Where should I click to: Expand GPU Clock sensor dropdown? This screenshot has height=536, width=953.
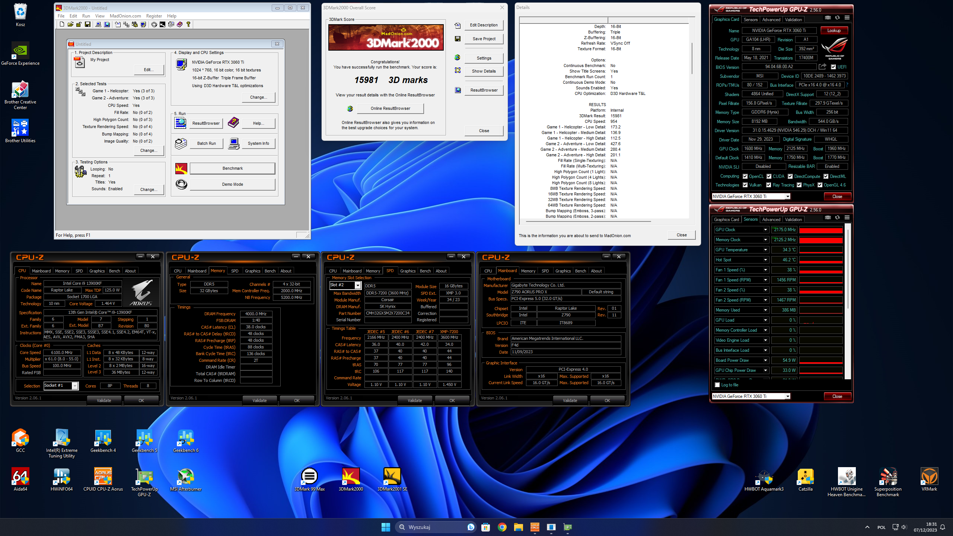[765, 230]
